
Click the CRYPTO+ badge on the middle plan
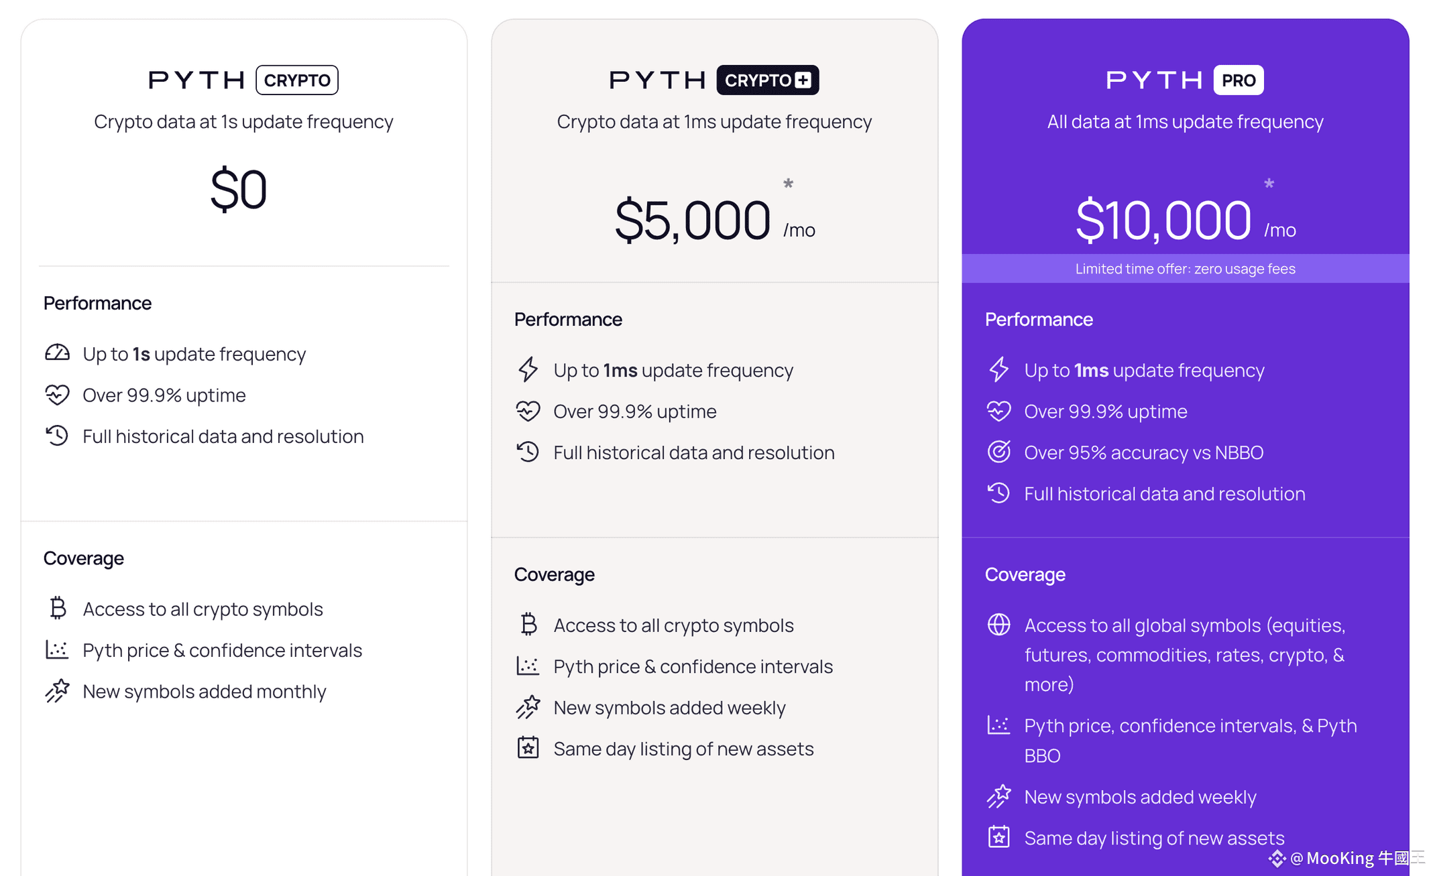click(768, 80)
